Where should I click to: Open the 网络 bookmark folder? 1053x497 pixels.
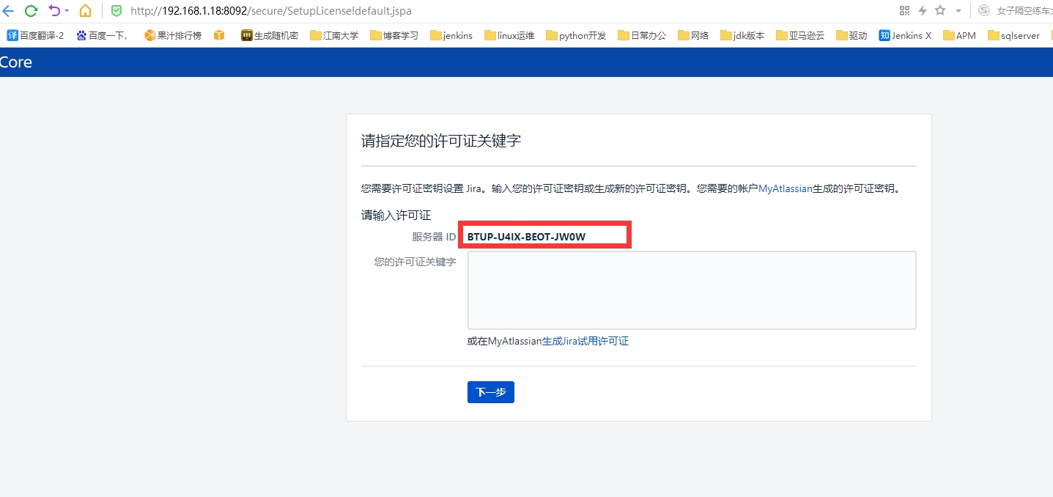point(693,35)
